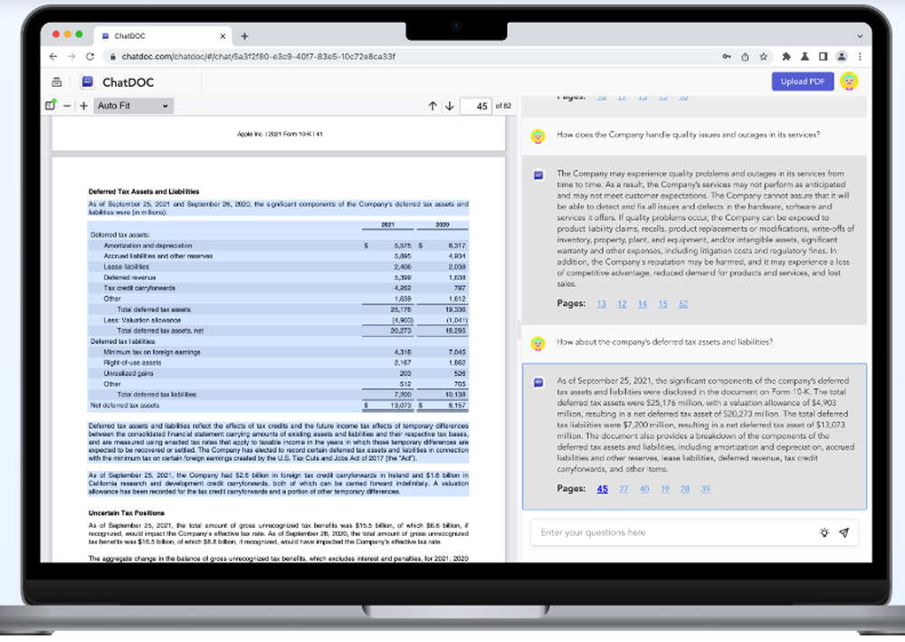
Task: Zoom in the PDF with the plus icon
Action: click(83, 106)
